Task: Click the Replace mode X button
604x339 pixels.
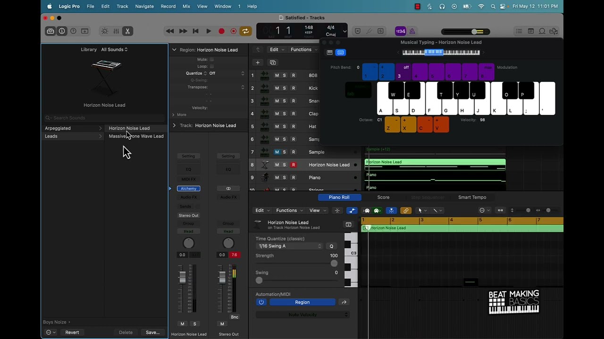Action: coord(358,31)
